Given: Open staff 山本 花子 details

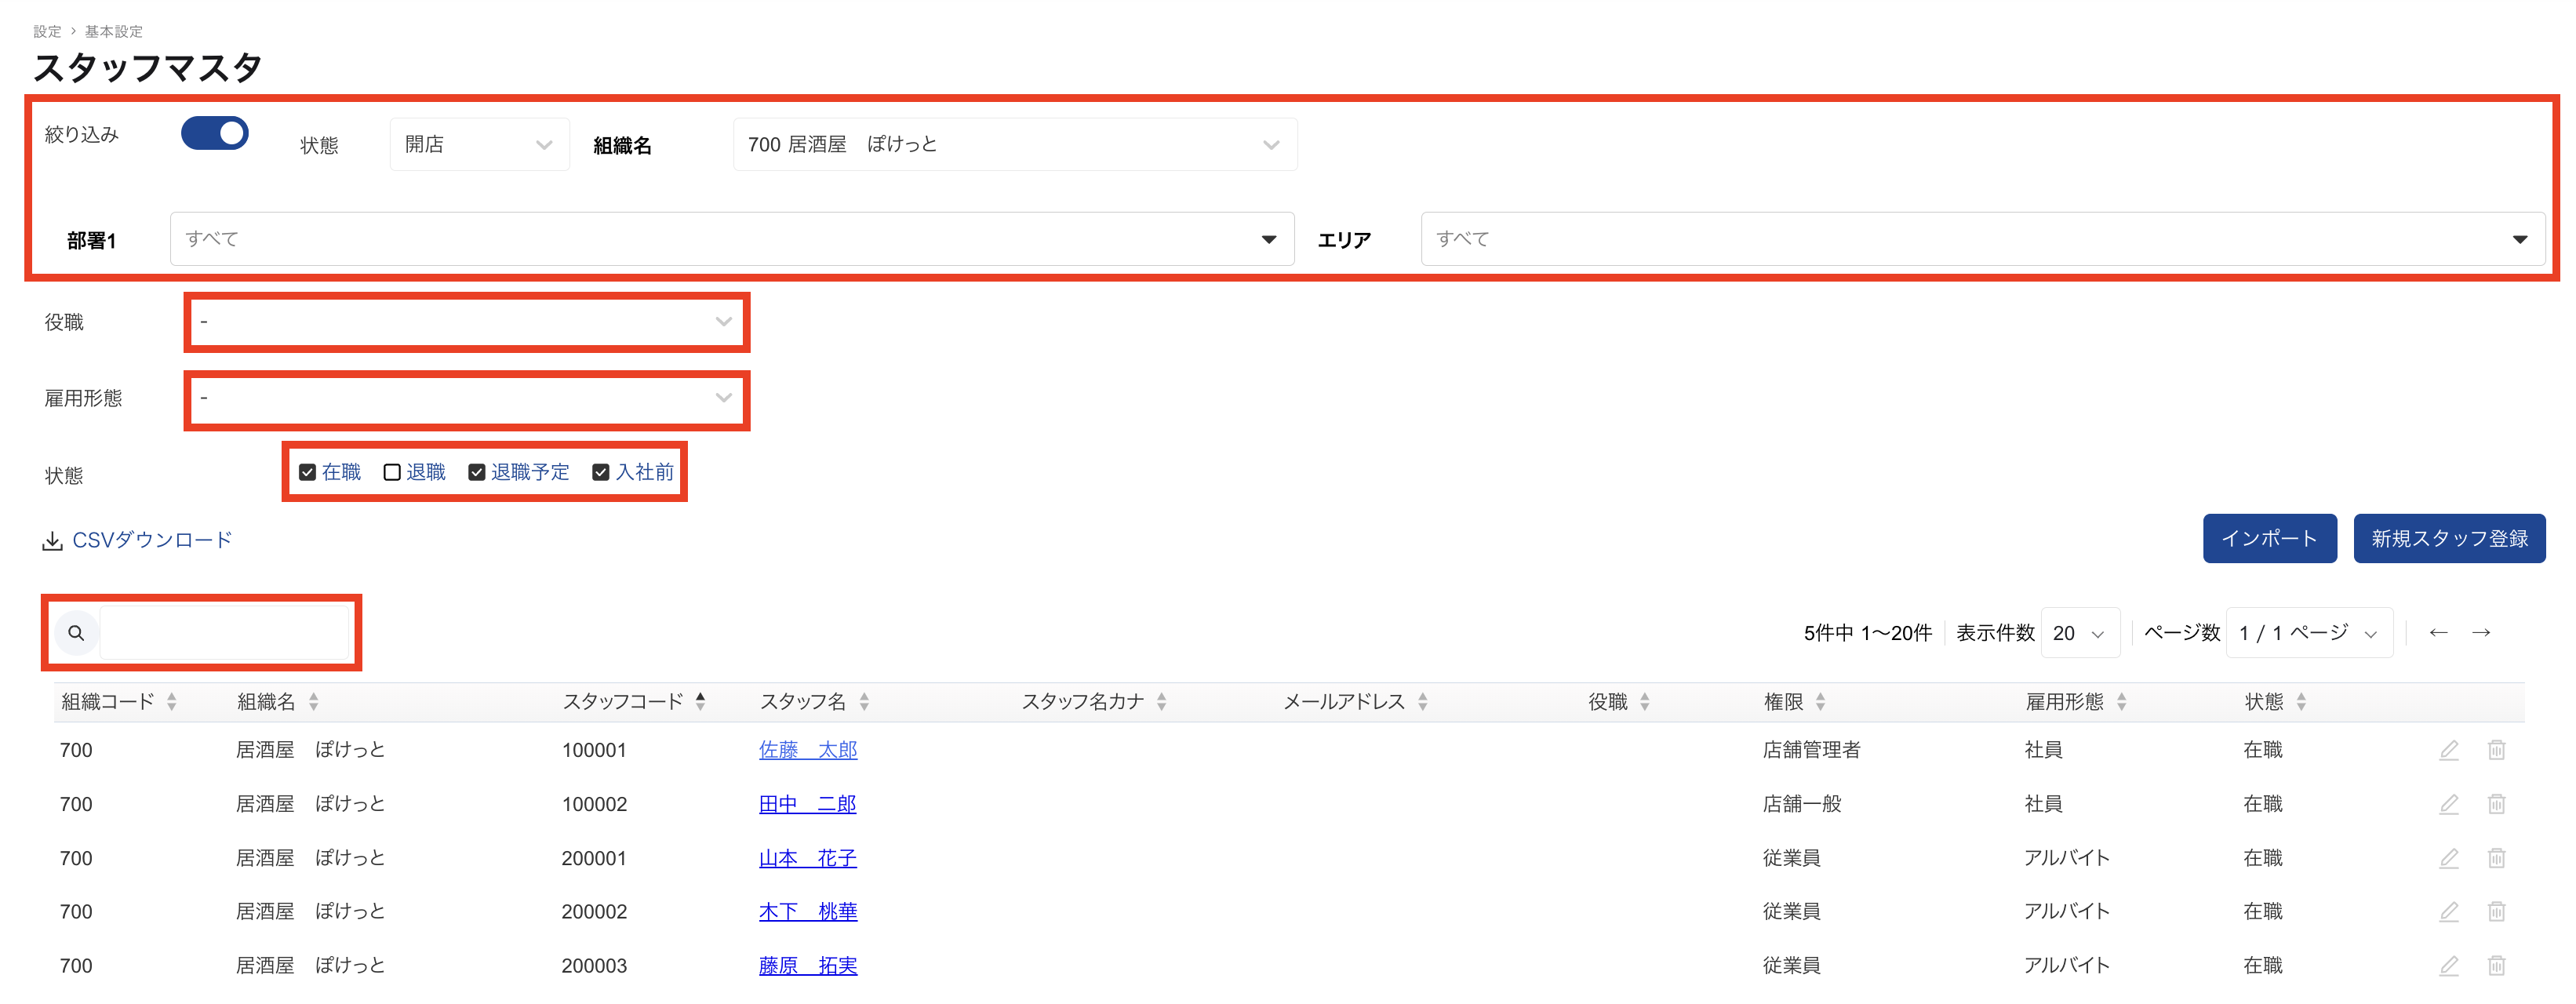Looking at the screenshot, I should (x=808, y=858).
